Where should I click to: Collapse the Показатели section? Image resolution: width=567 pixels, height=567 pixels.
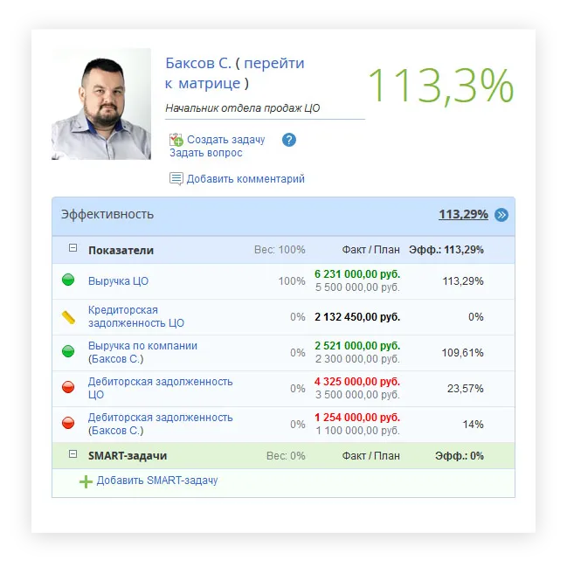[x=73, y=249]
